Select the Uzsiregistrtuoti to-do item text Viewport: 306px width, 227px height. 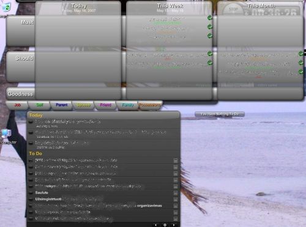tap(48, 199)
